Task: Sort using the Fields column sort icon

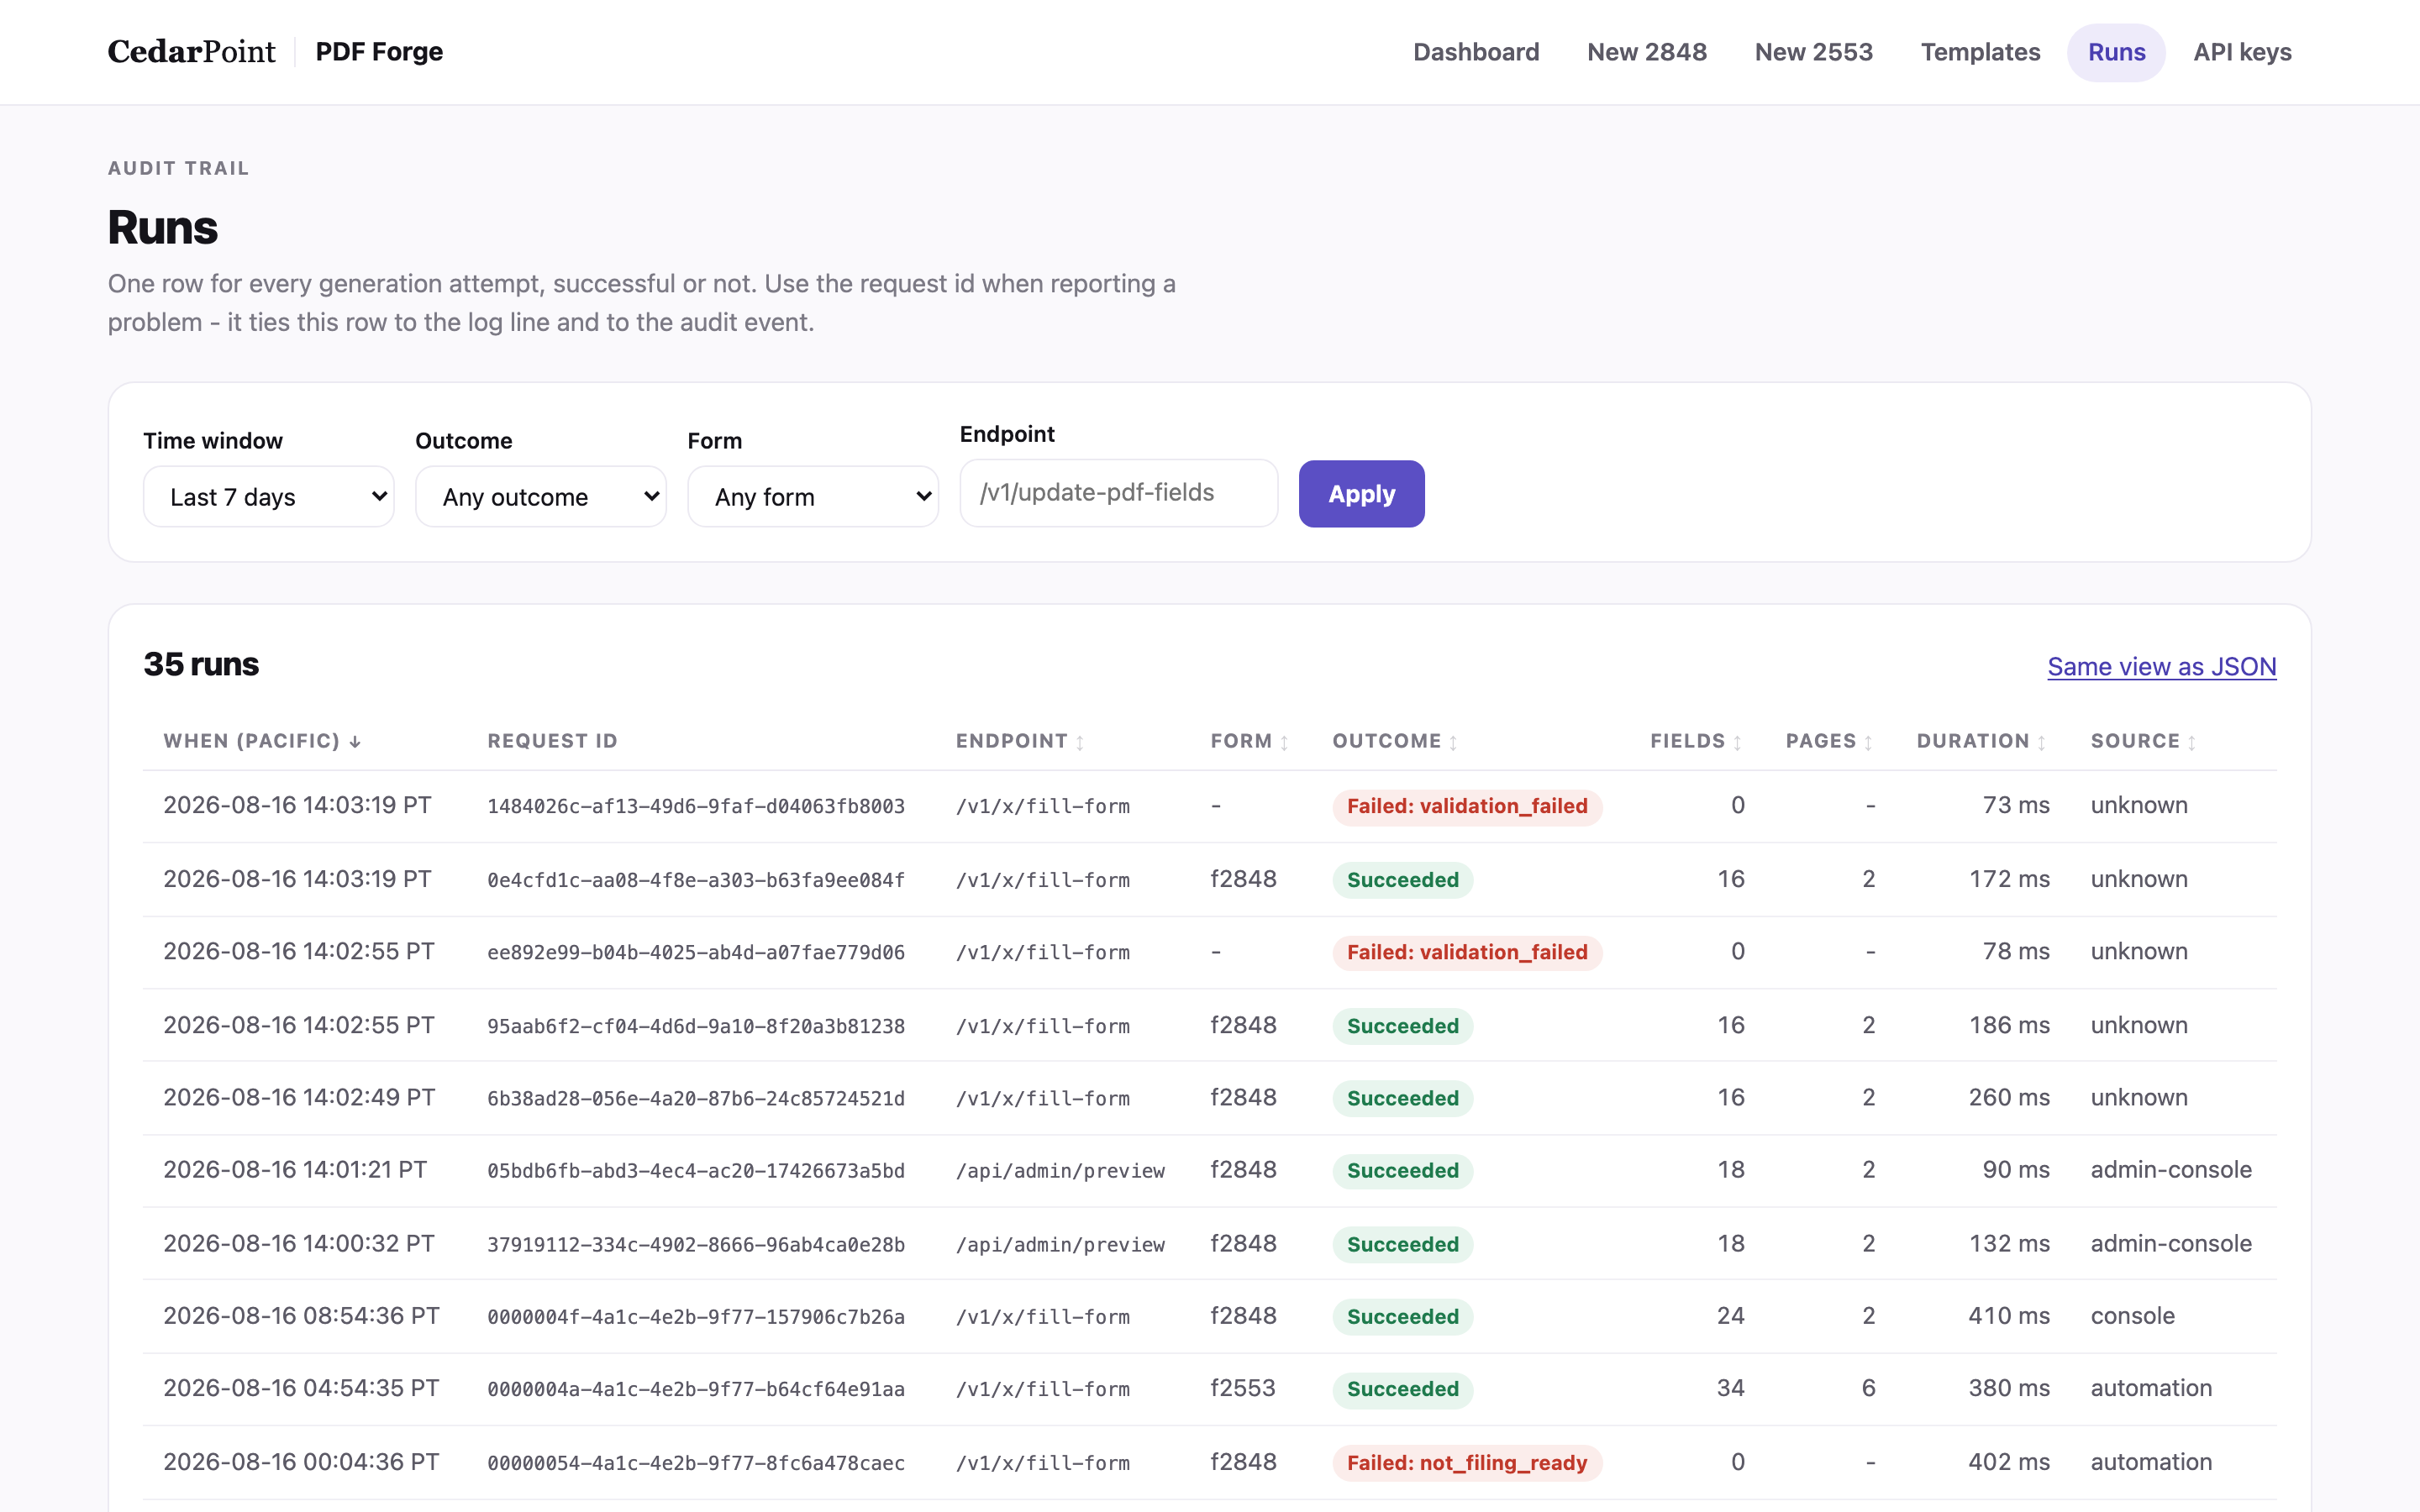Action: pos(1737,742)
